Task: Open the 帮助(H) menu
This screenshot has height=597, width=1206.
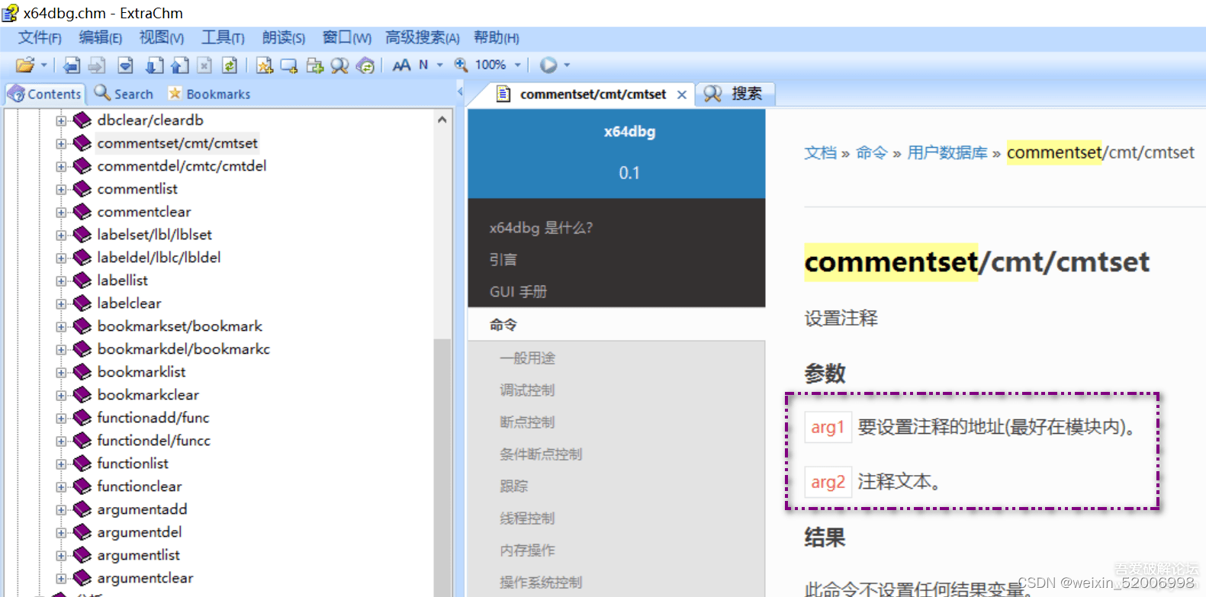Action: click(x=496, y=37)
